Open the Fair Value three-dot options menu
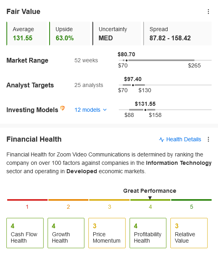218x253 pixels. pyautogui.click(x=208, y=12)
